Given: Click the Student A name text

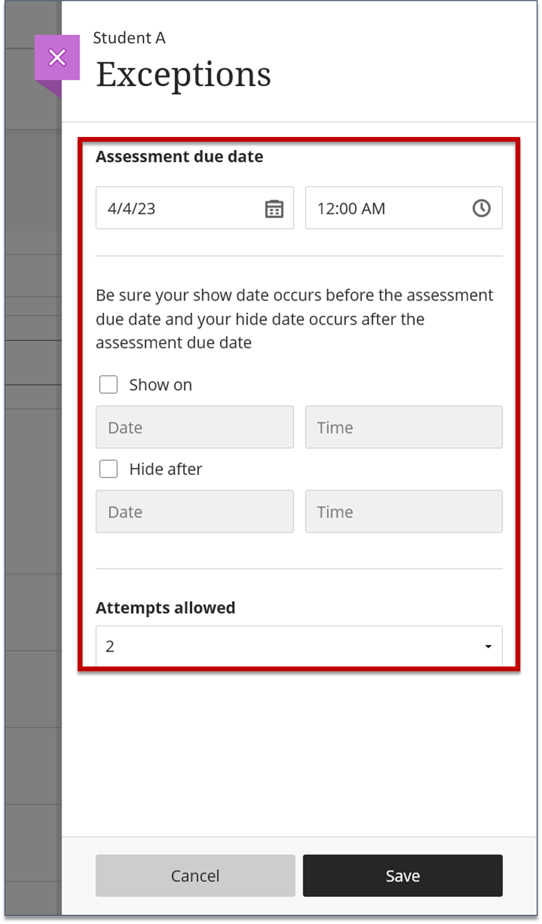Looking at the screenshot, I should (129, 38).
